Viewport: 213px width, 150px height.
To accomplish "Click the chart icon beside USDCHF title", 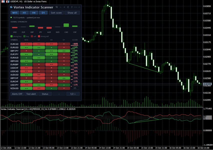I will coord(8,1).
